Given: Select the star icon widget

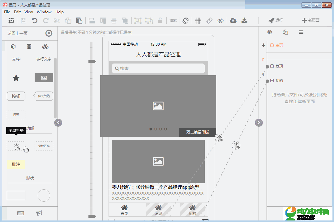Looking at the screenshot, I should [16, 78].
